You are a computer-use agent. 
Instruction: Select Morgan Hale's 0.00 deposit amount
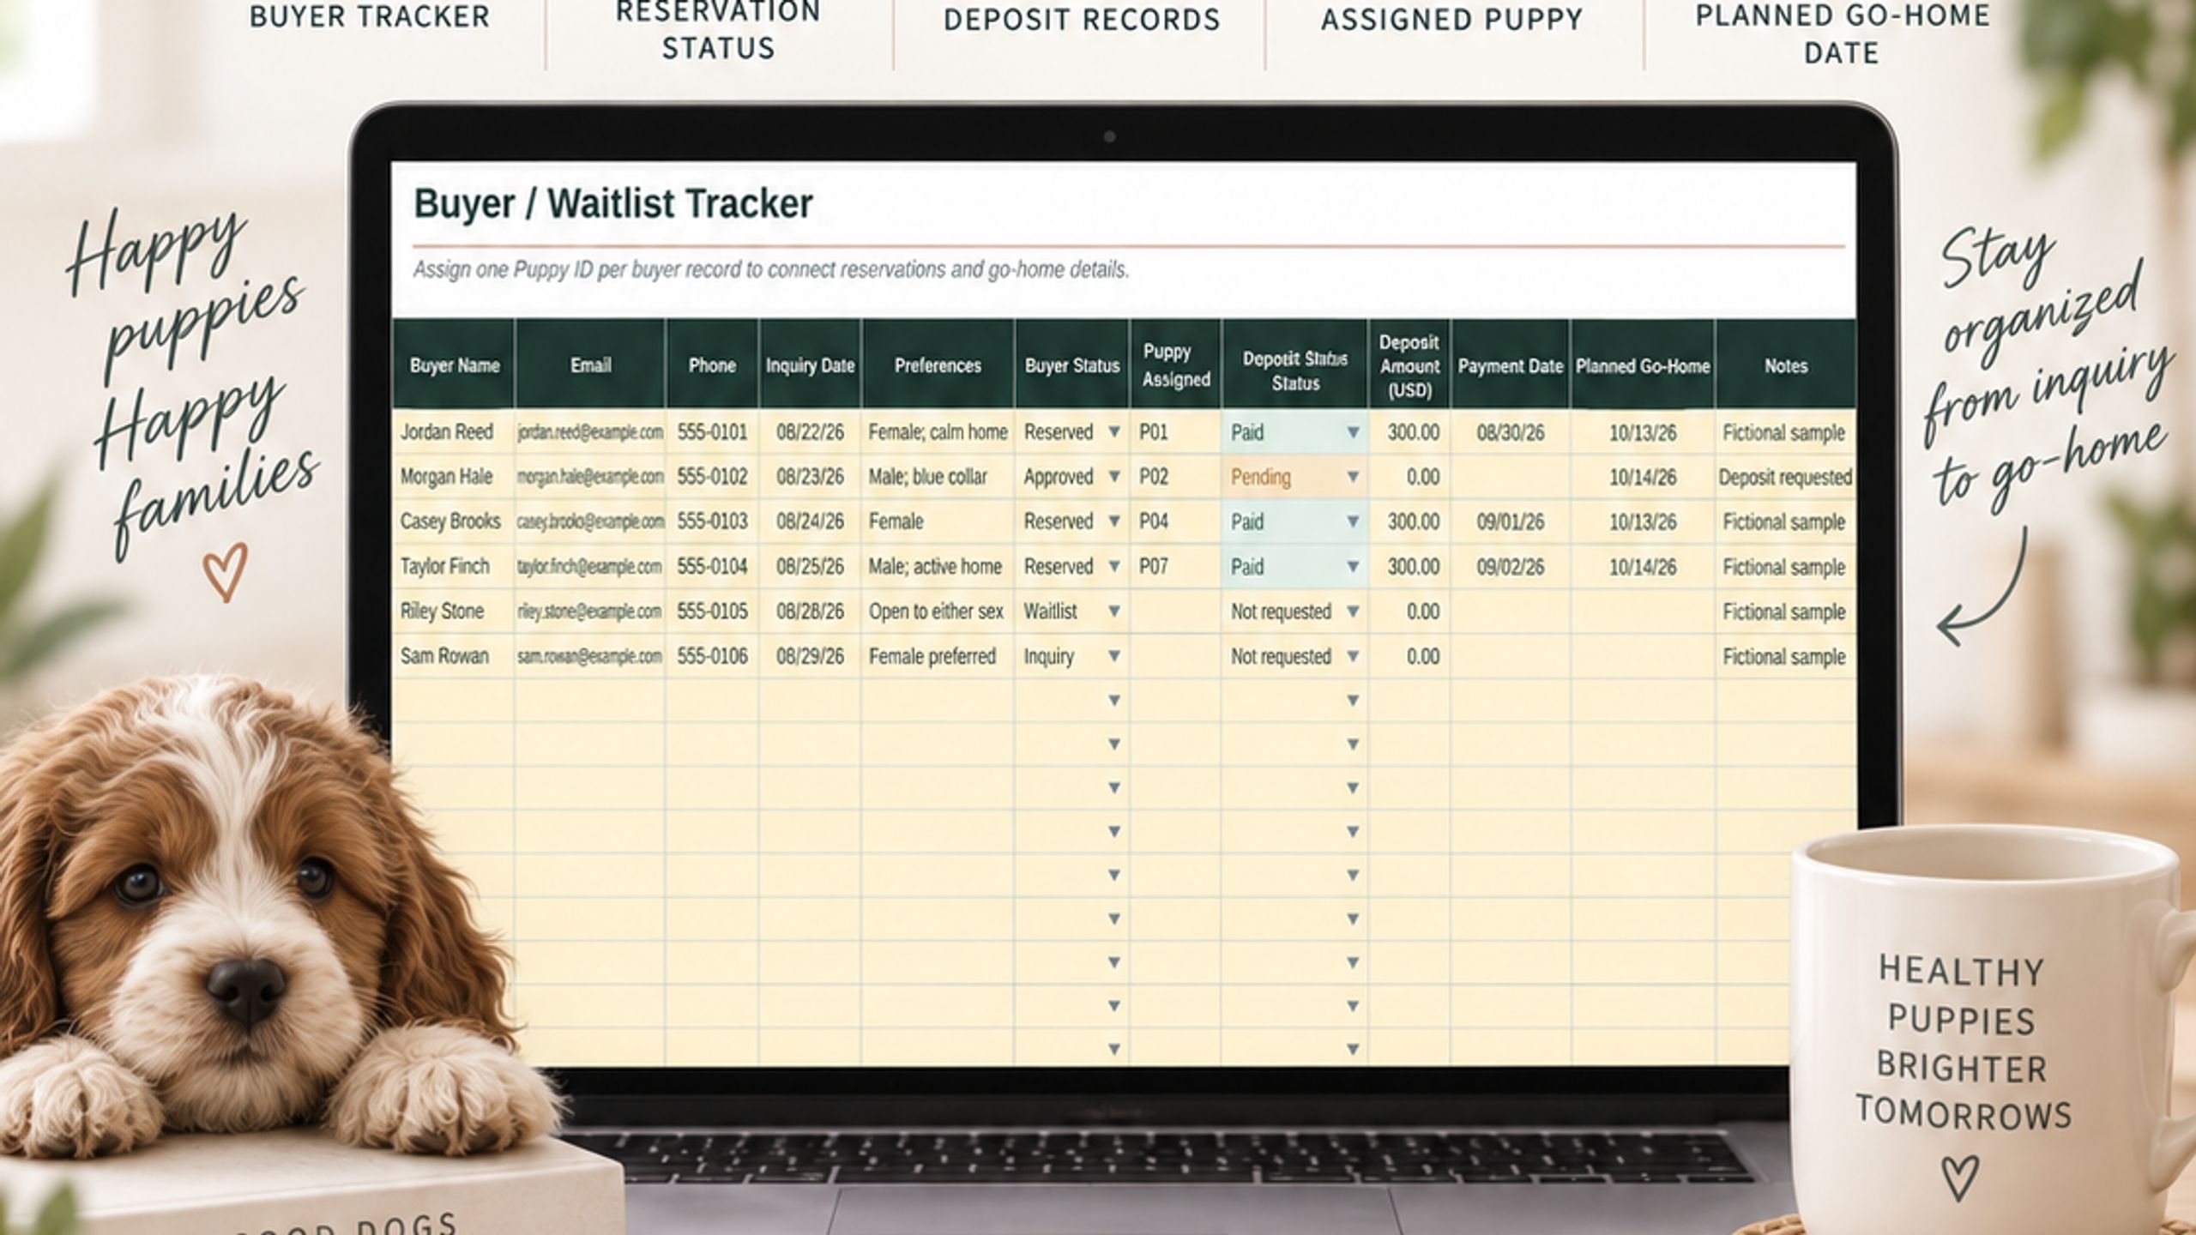coord(1409,477)
